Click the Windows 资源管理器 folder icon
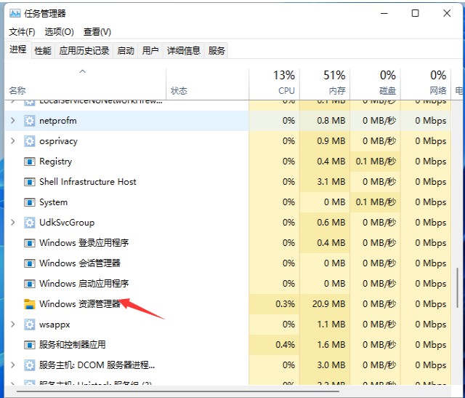This screenshot has width=465, height=398. (x=30, y=304)
